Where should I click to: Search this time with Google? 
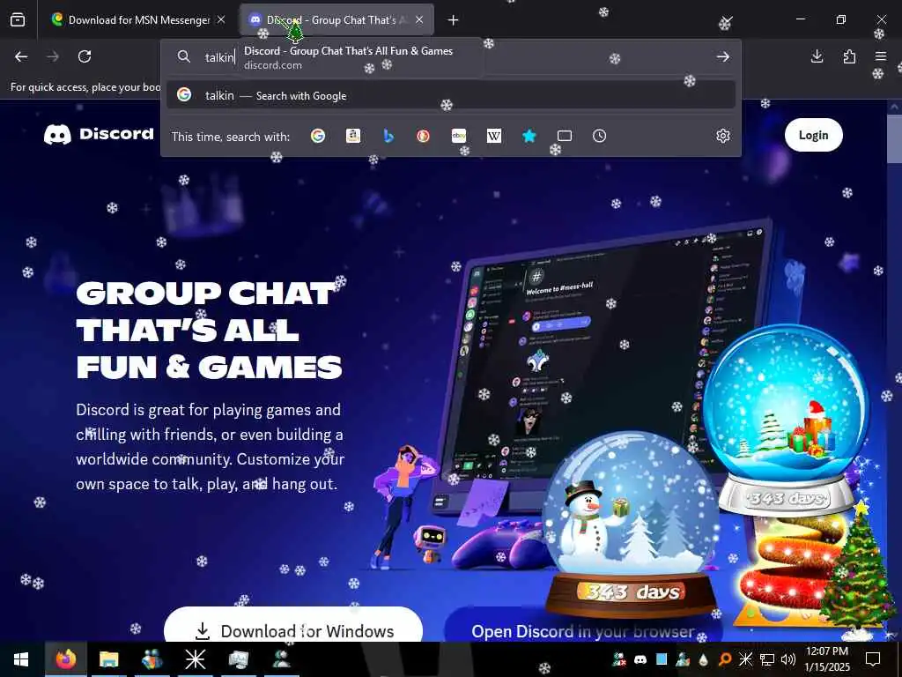click(x=318, y=136)
